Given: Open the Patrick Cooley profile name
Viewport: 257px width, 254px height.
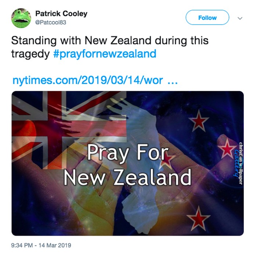Looking at the screenshot, I should tap(61, 14).
